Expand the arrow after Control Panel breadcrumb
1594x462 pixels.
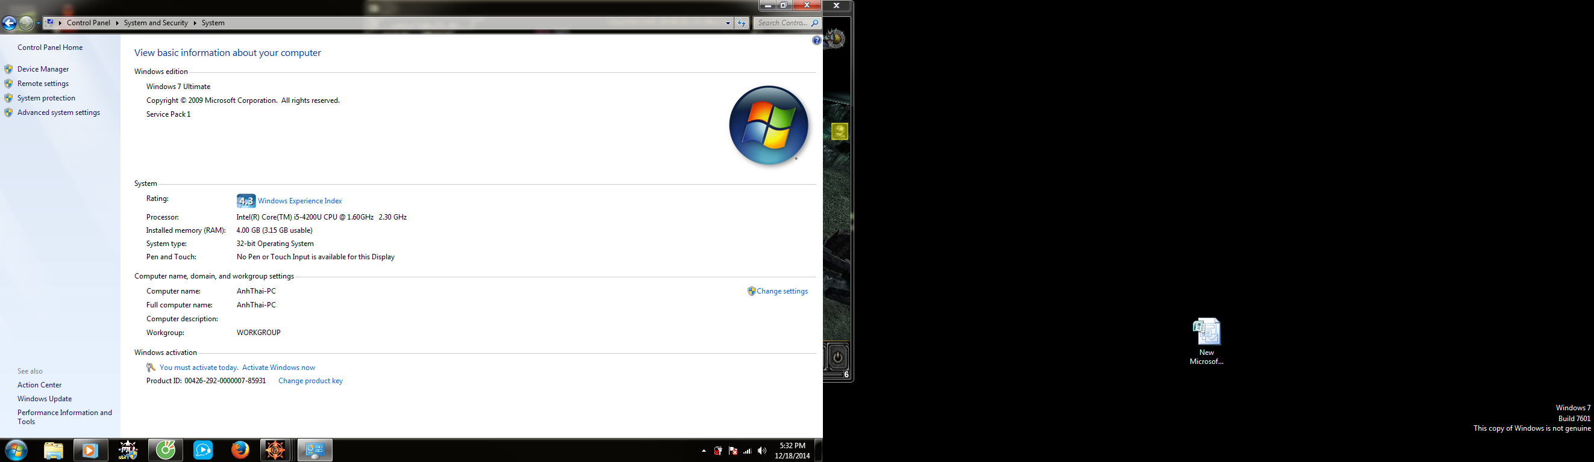pos(117,23)
